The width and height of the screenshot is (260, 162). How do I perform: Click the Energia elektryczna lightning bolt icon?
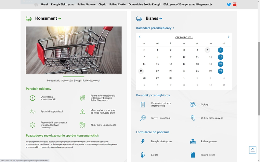143,141
